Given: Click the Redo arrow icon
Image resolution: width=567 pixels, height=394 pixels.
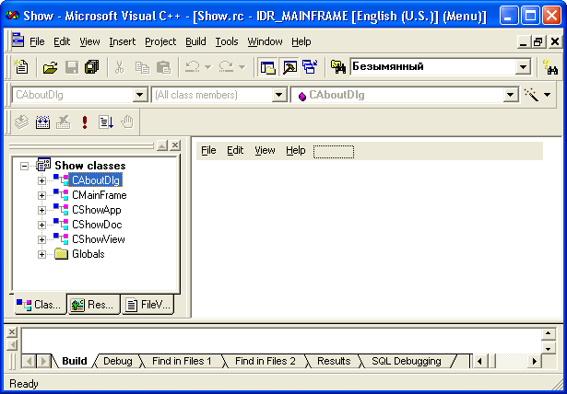Looking at the screenshot, I should coord(227,67).
